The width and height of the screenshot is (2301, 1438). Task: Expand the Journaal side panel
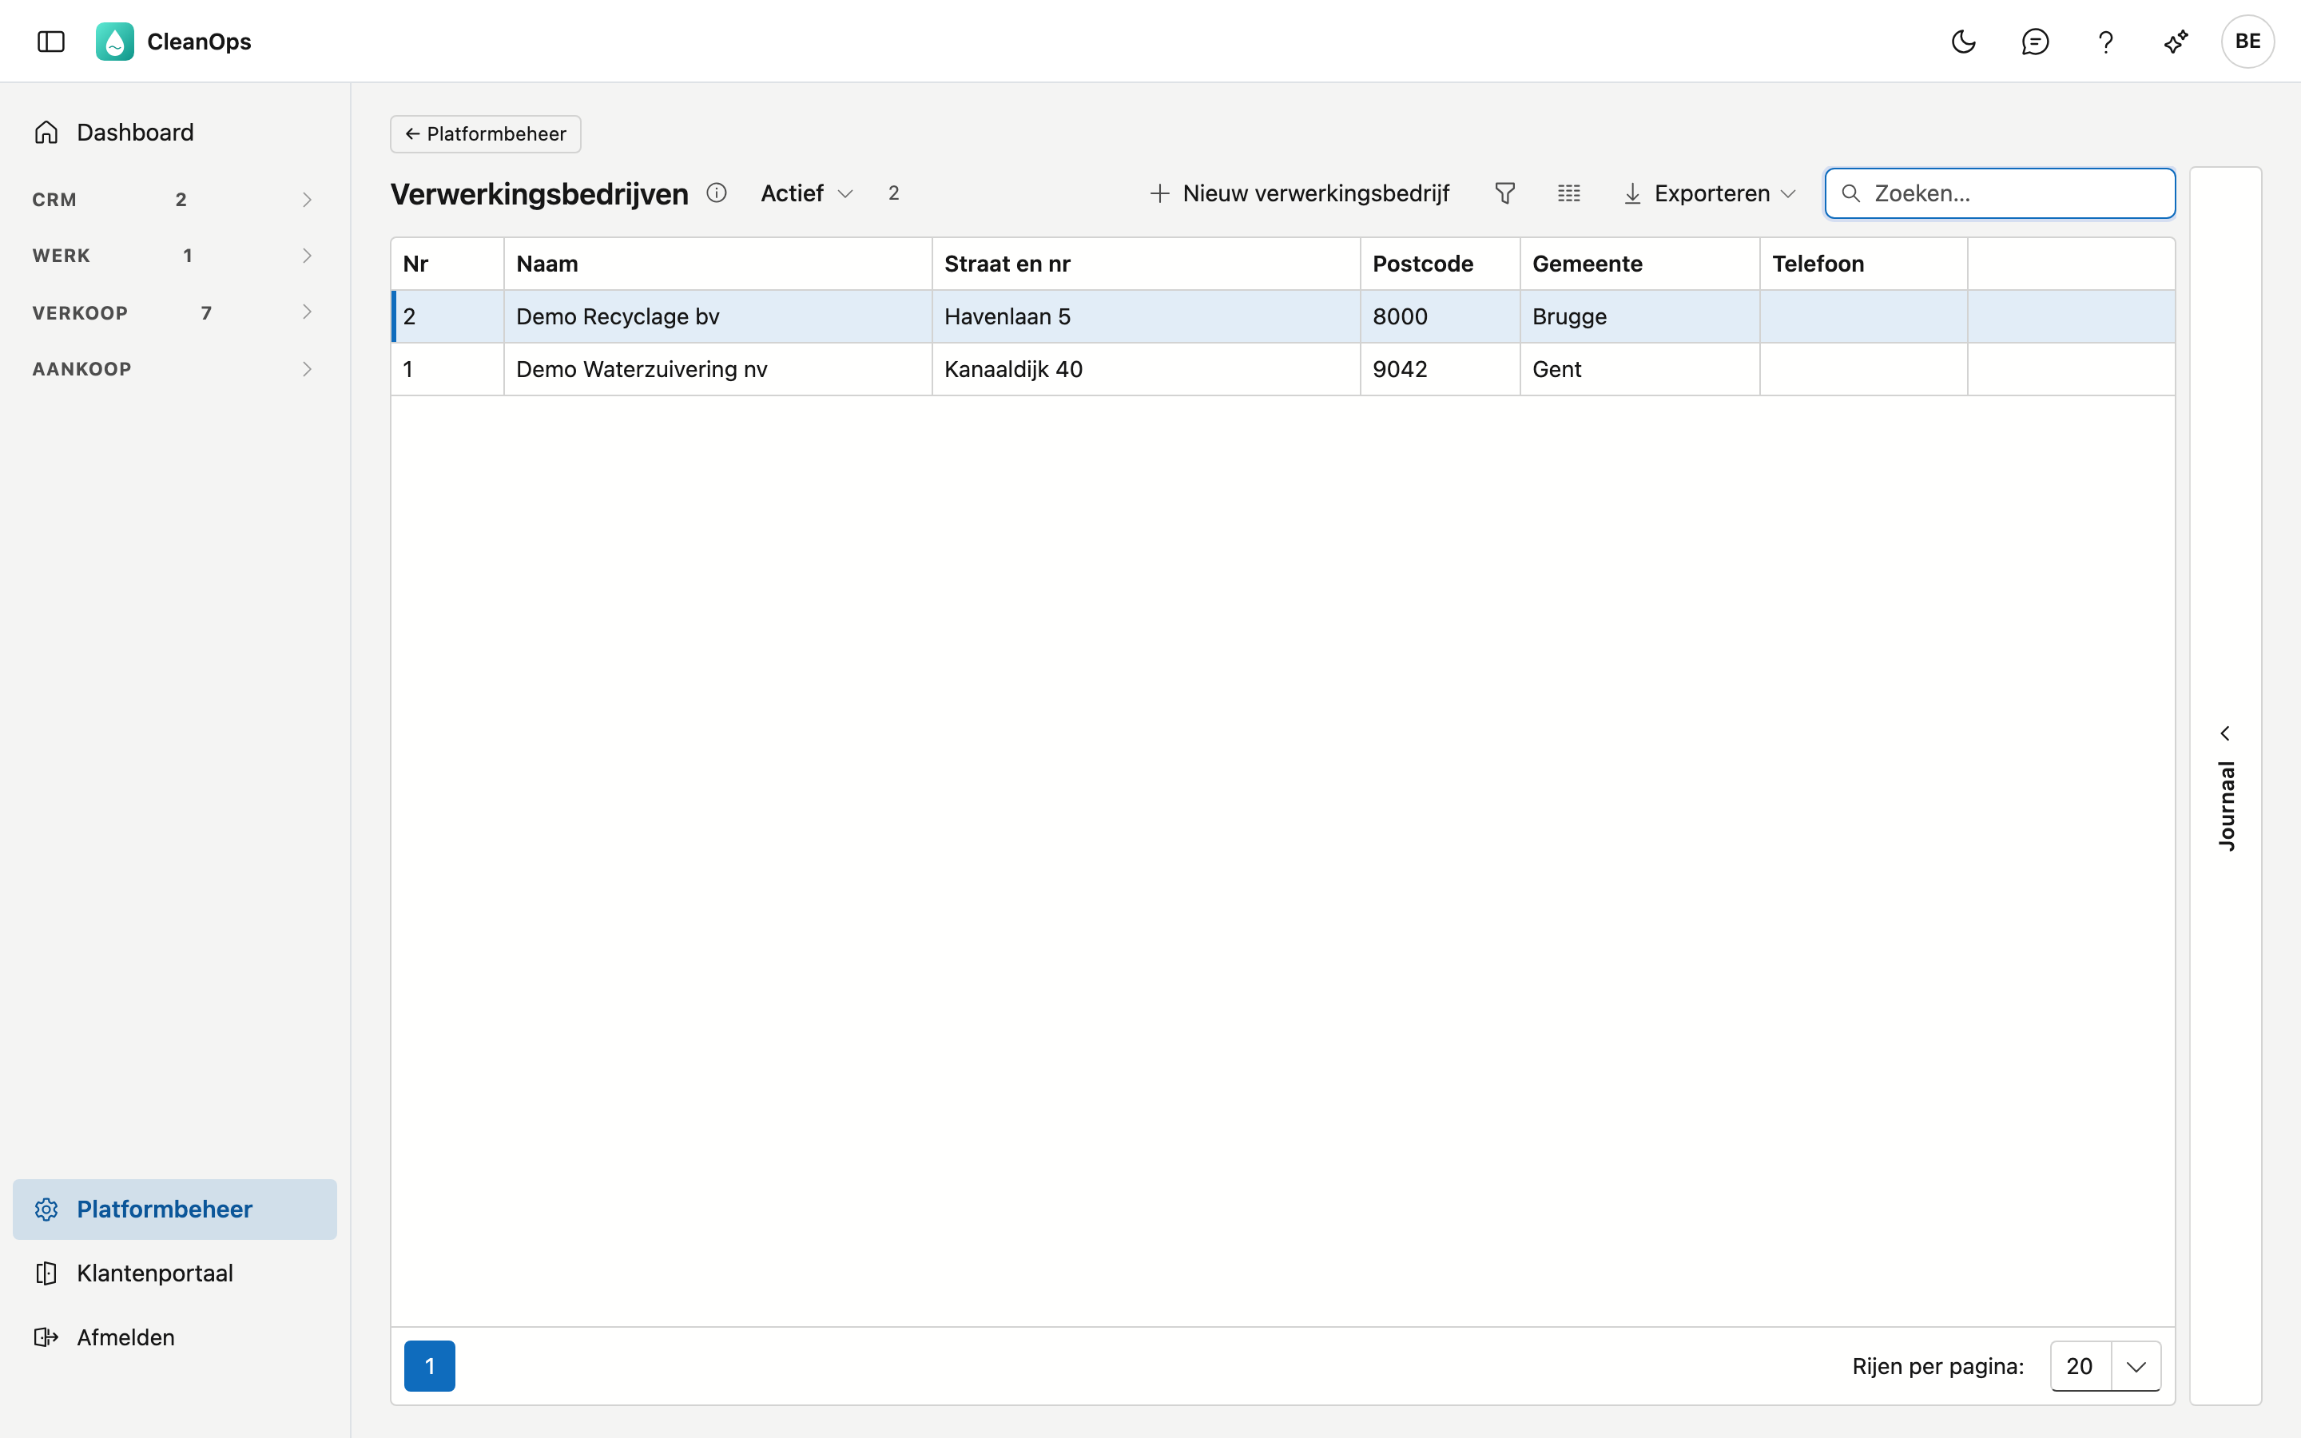point(2225,785)
